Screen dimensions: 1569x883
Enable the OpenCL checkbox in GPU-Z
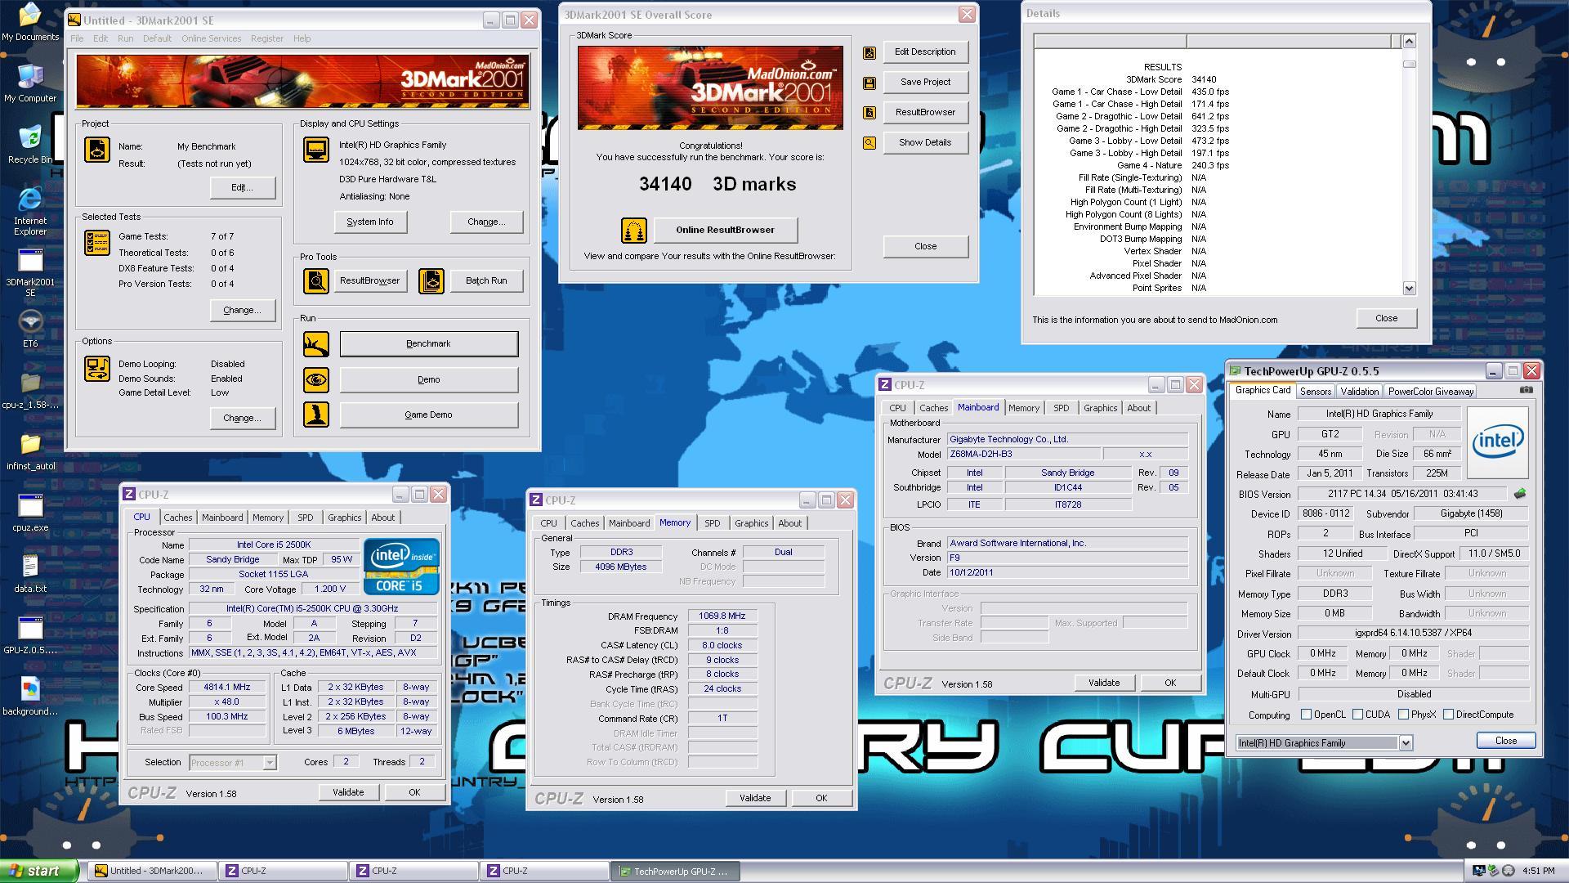pos(1306,715)
